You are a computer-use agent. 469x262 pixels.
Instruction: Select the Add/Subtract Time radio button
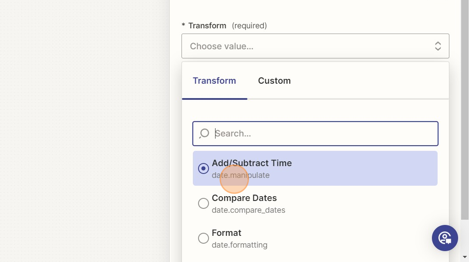tap(203, 168)
